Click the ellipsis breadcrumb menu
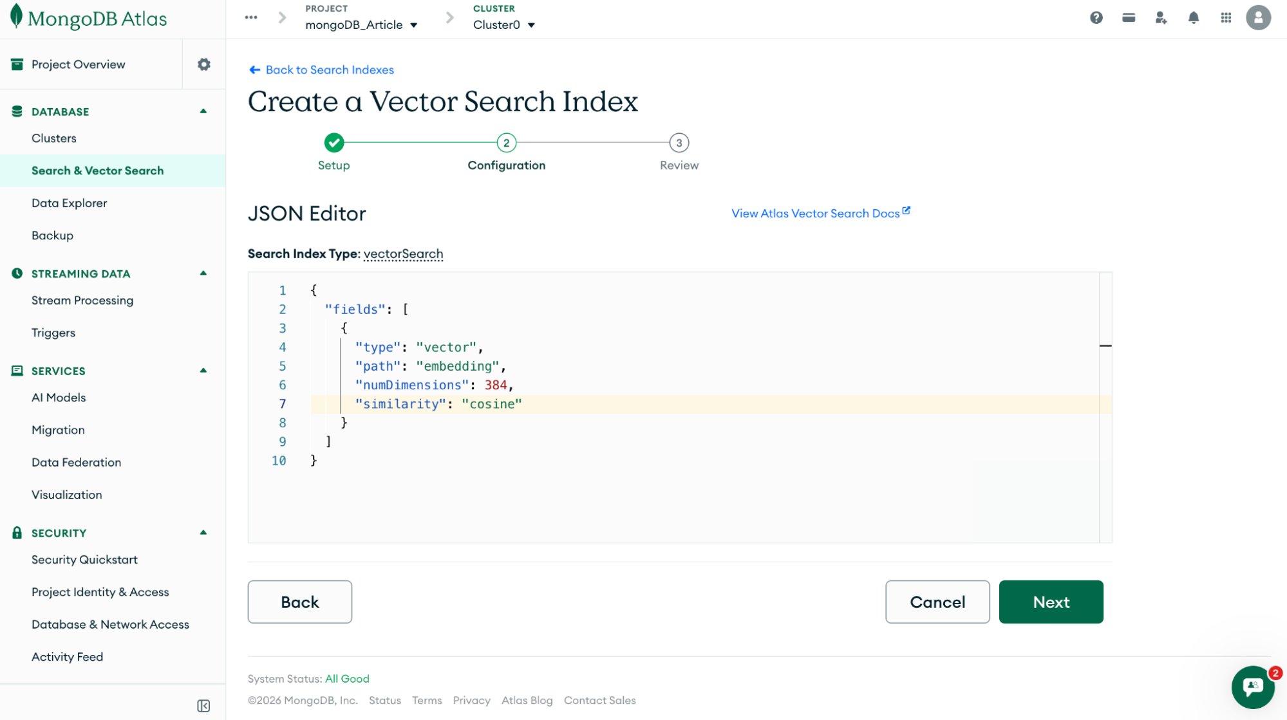Image resolution: width=1287 pixels, height=720 pixels. coord(251,17)
